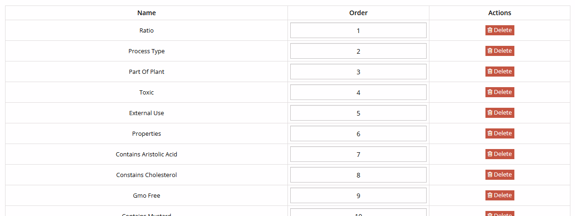Click the order field for Ratio
Viewport: 575px width, 216px height.
358,31
